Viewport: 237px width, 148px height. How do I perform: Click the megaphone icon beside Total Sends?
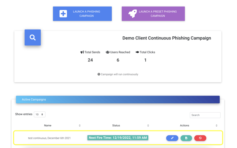point(82,52)
